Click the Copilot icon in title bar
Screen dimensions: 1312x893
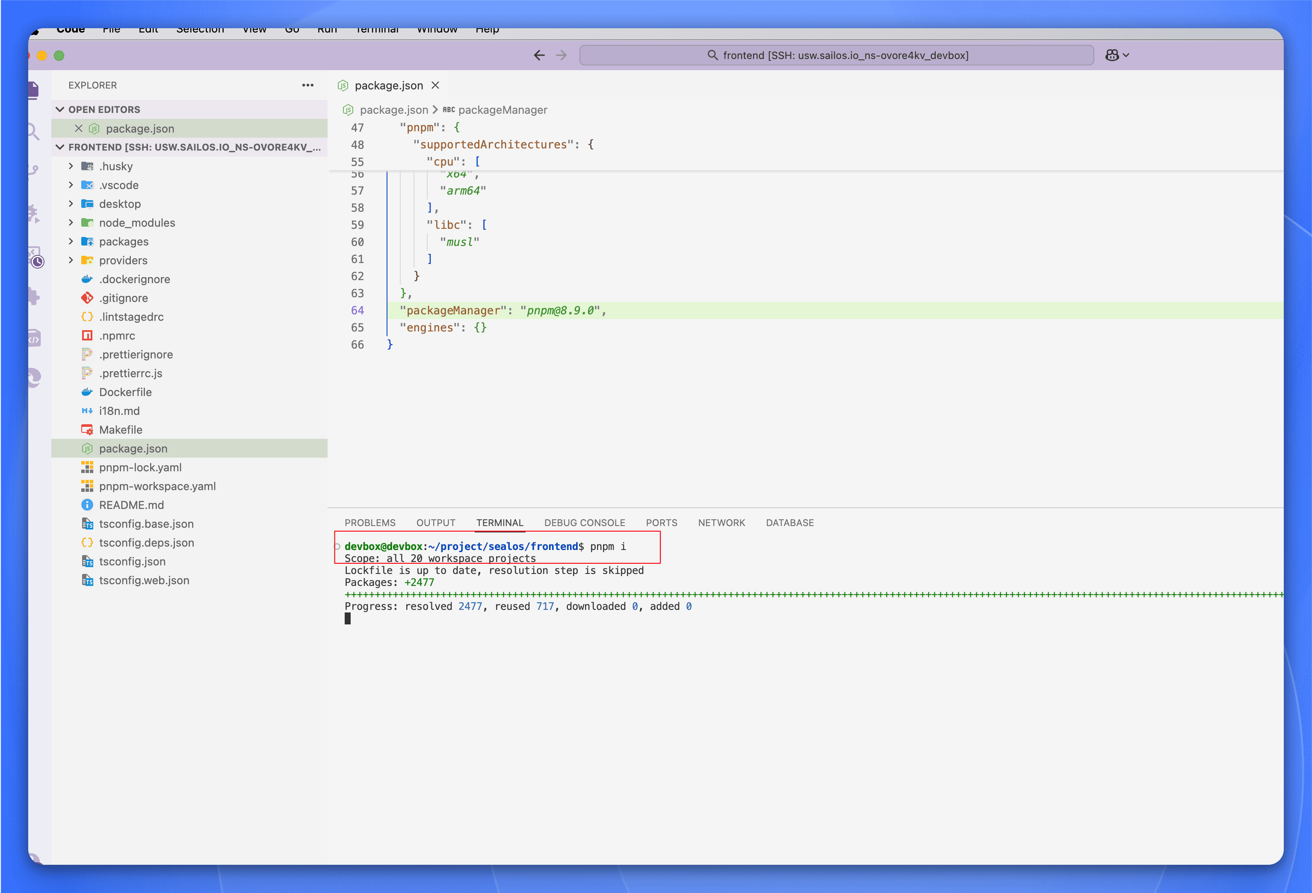coord(1111,55)
